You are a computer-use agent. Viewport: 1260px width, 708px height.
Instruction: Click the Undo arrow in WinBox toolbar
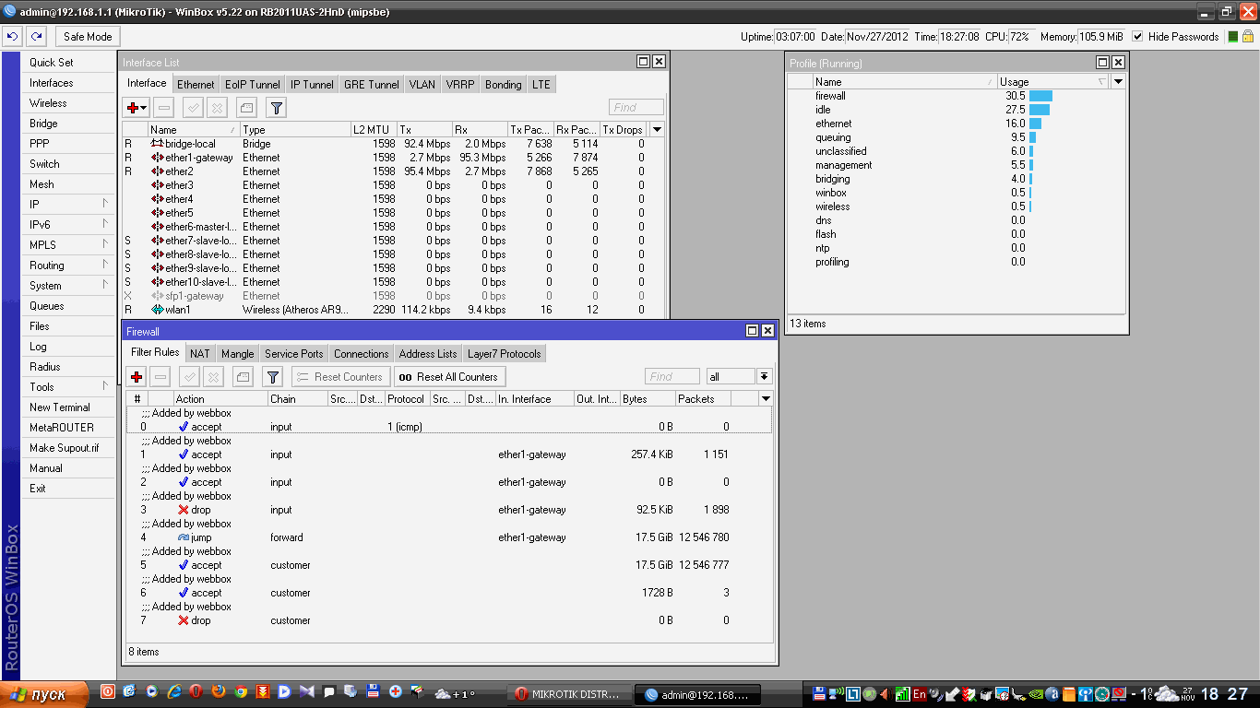12,36
